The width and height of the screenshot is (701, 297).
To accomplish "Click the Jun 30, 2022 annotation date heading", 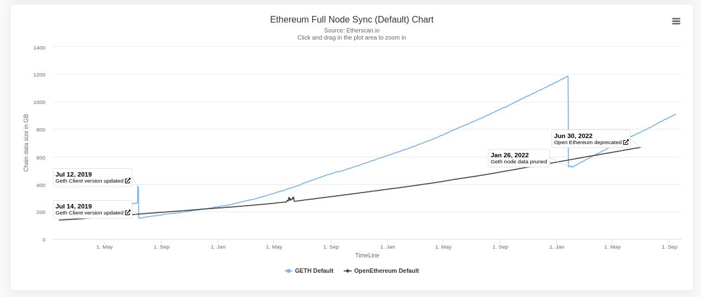I will tap(573, 136).
